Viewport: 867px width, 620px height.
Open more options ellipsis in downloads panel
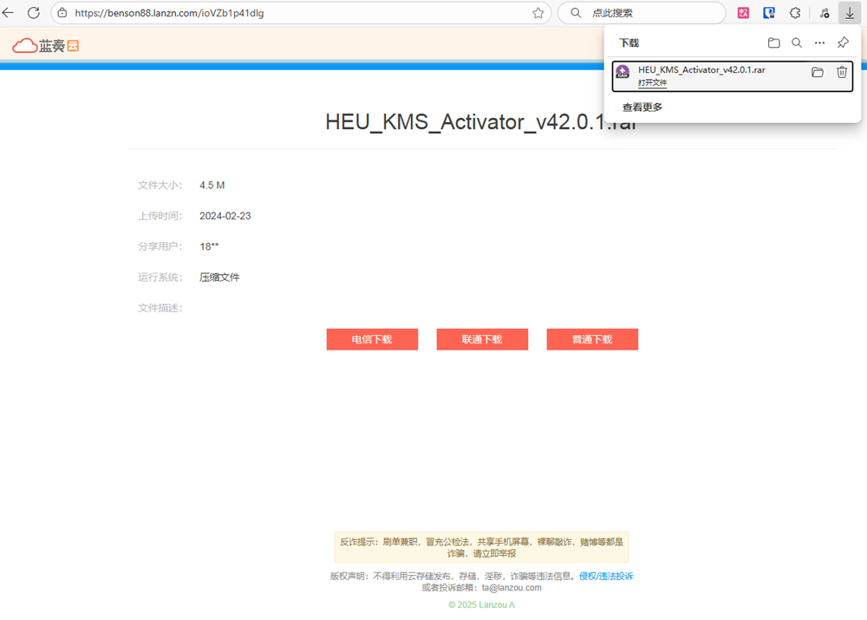[819, 42]
